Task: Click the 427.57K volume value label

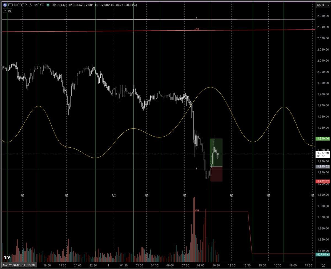Action: 322,254
